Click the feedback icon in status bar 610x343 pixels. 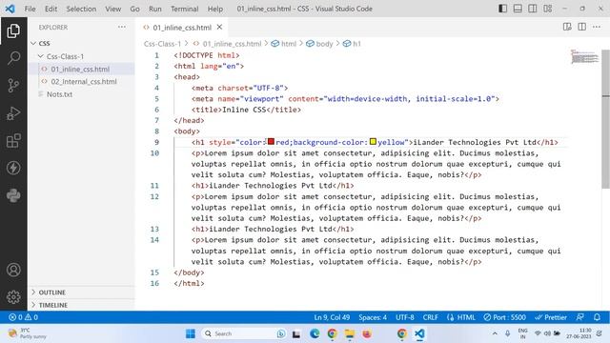579,317
